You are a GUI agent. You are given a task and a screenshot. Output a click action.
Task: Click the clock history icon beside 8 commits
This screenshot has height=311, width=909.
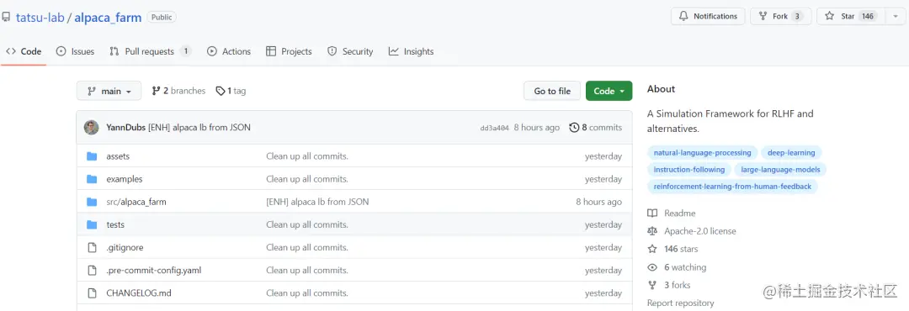click(574, 128)
